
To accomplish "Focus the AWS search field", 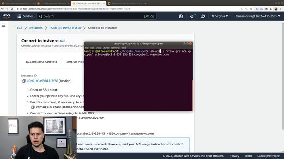I will 96,16.
